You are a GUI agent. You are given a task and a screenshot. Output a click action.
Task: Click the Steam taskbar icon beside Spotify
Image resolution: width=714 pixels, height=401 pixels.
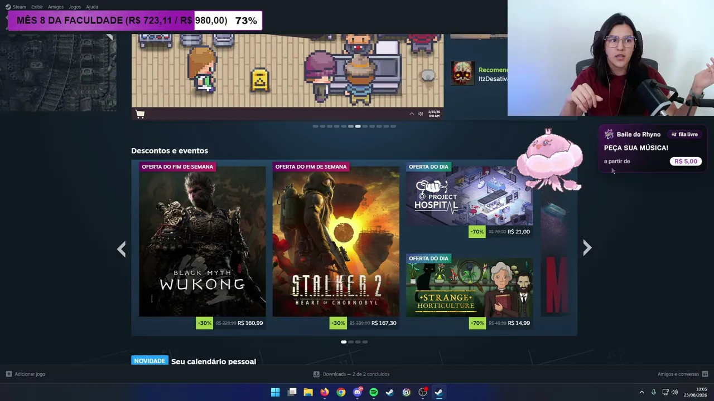(x=390, y=392)
